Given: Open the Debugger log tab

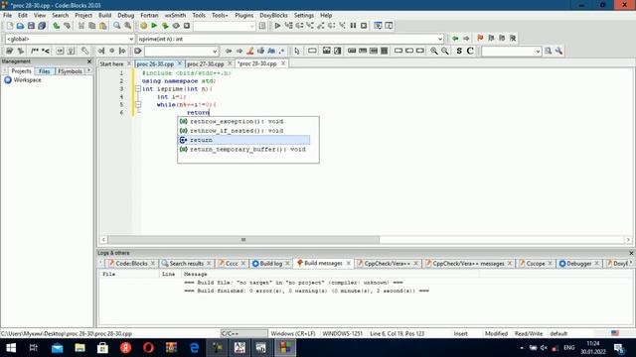Looking at the screenshot, I should 578,263.
